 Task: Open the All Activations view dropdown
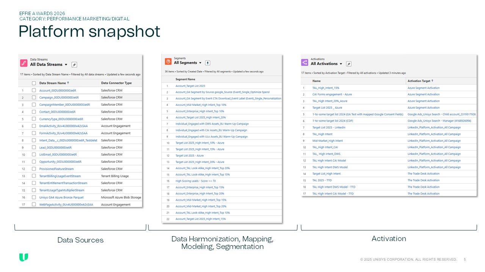[x=341, y=64]
